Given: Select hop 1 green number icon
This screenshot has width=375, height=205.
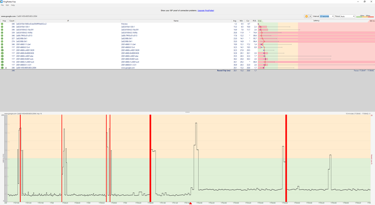Looking at the screenshot, I should click(2, 24).
